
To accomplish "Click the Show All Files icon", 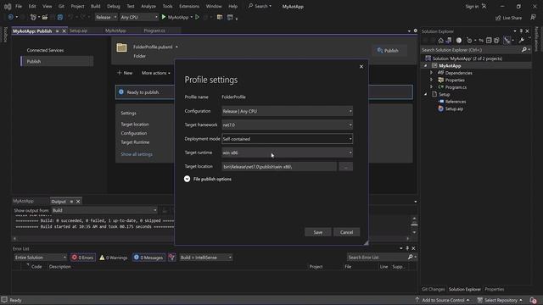I will (496, 41).
